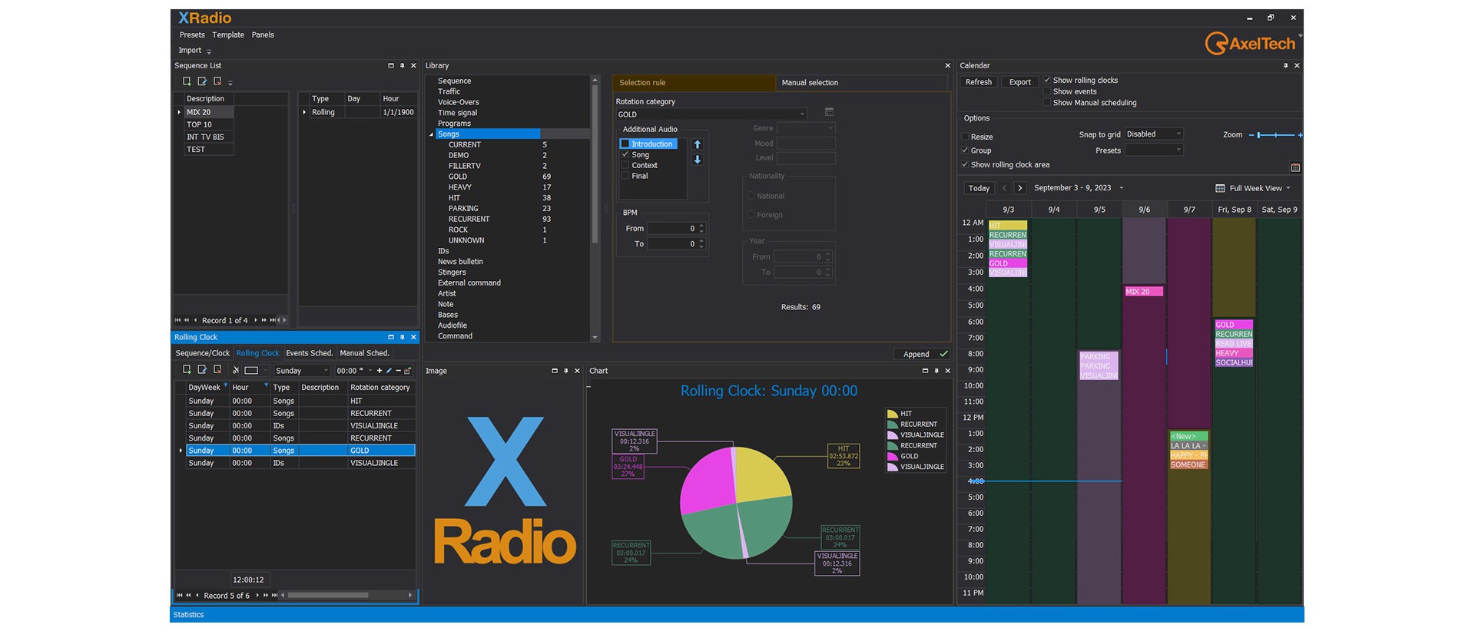The height and width of the screenshot is (631, 1475).
Task: Move audio item up with blue up arrow
Action: point(698,144)
